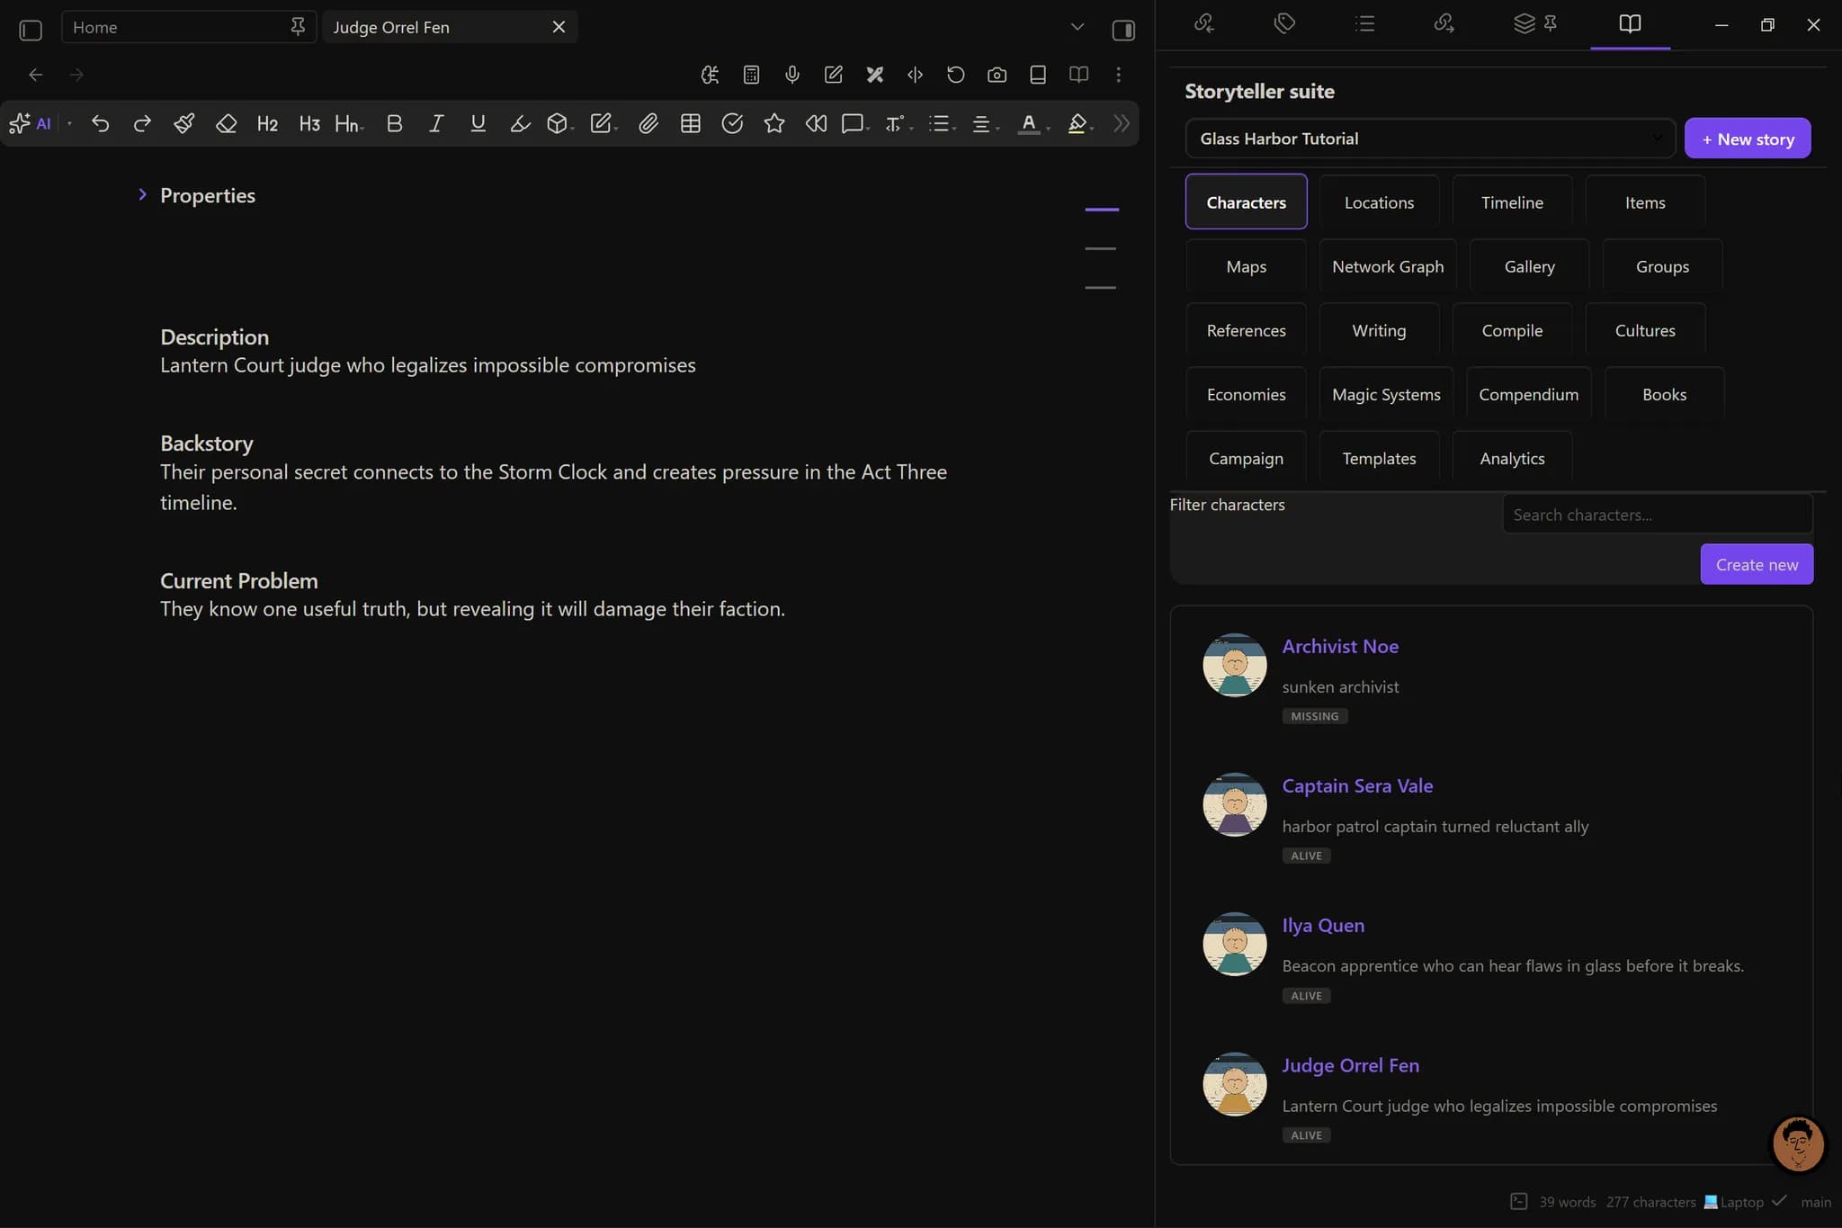The image size is (1842, 1228).
Task: Undo the last edit with the undo arrow
Action: click(101, 124)
